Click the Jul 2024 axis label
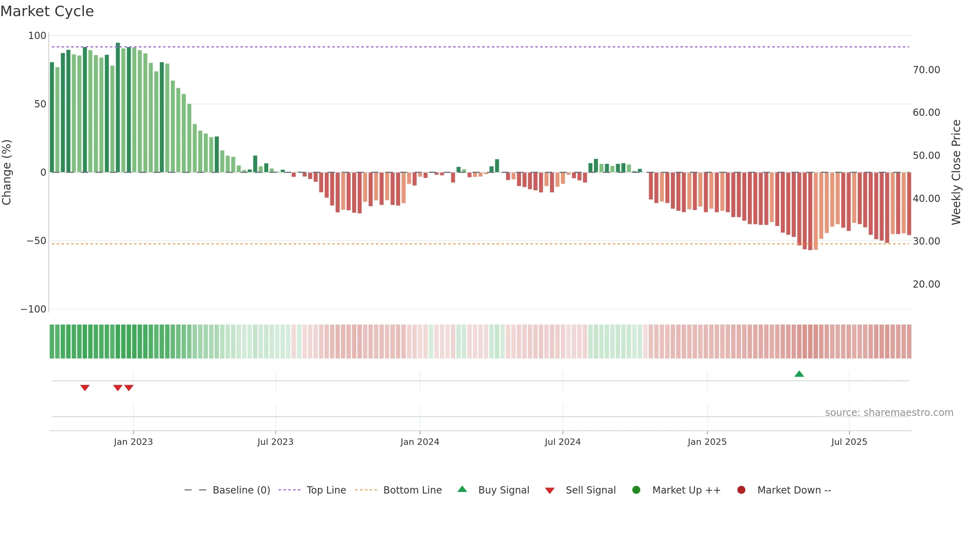This screenshot has width=967, height=543. coord(563,442)
